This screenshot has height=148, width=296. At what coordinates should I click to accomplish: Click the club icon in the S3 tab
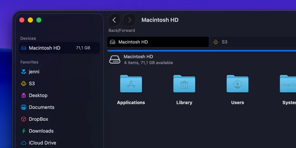tap(216, 42)
